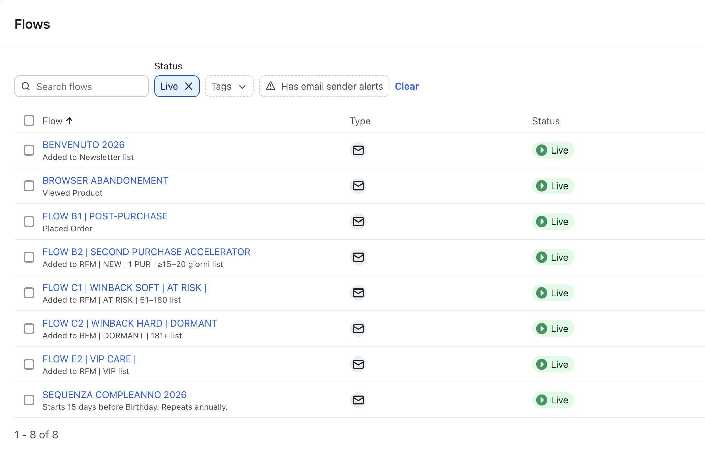Click the '1 - 8 of 8' pagination text
The height and width of the screenshot is (476, 705).
(36, 435)
